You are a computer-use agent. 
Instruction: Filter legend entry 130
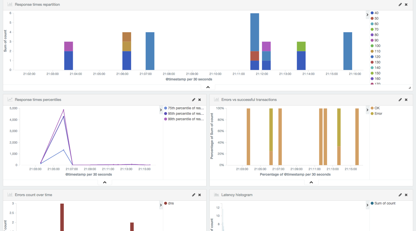pyautogui.click(x=376, y=62)
